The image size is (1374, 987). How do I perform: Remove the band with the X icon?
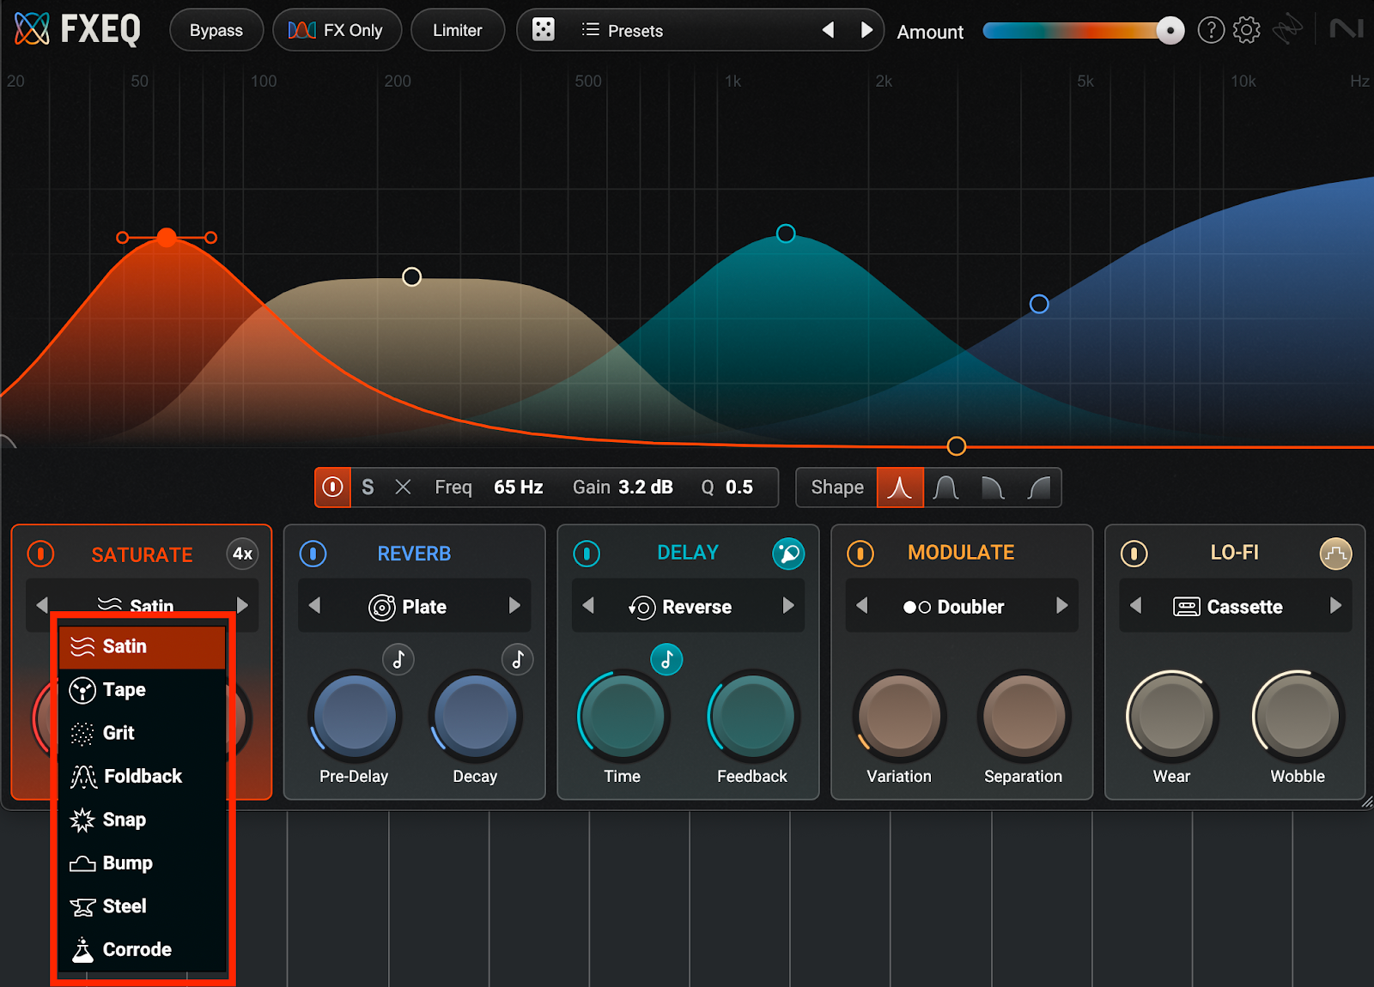click(x=403, y=487)
